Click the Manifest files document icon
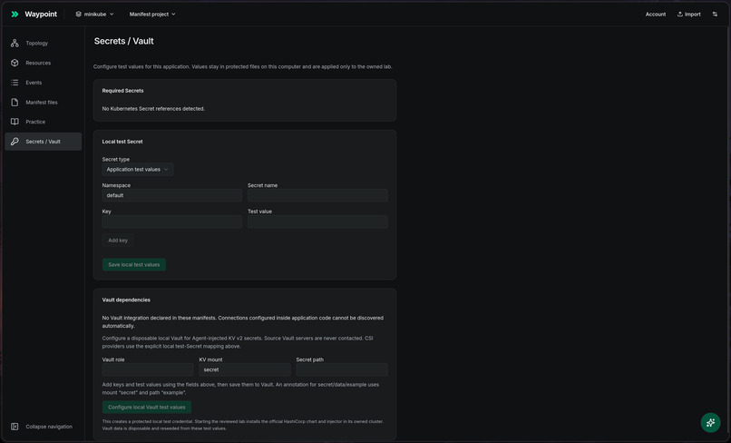The image size is (731, 443). click(x=15, y=102)
